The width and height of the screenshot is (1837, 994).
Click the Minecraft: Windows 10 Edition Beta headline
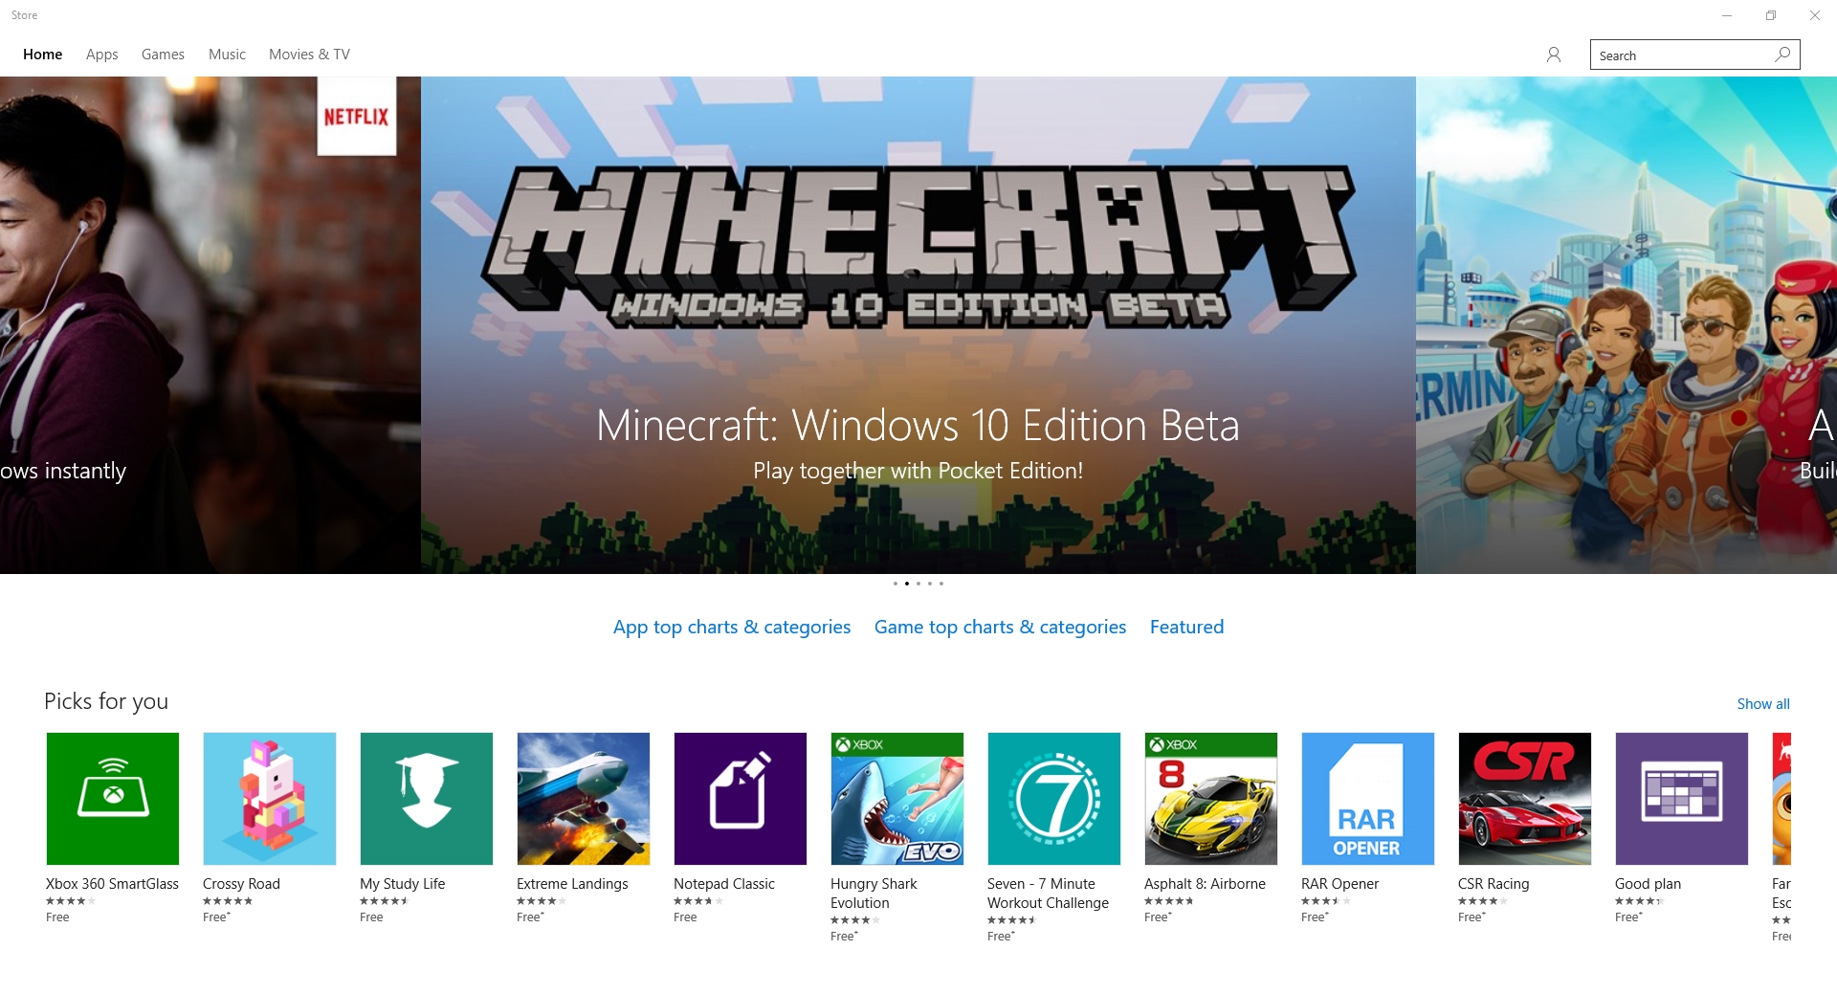(x=918, y=425)
